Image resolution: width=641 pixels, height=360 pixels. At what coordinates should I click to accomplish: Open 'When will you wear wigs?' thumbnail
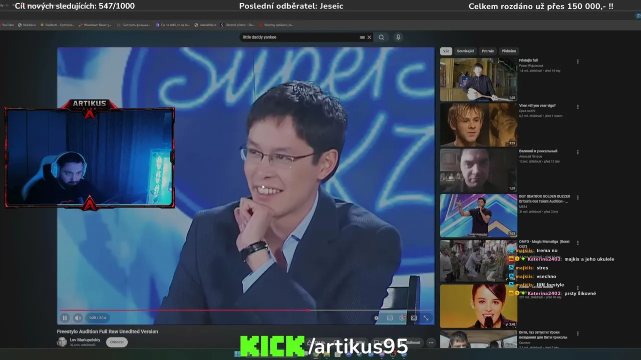pyautogui.click(x=478, y=125)
